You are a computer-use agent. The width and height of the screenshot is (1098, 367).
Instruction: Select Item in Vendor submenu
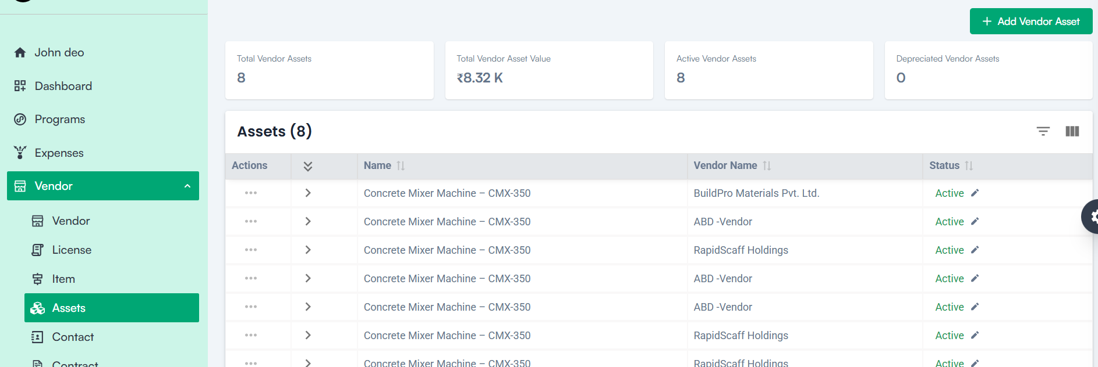[63, 279]
